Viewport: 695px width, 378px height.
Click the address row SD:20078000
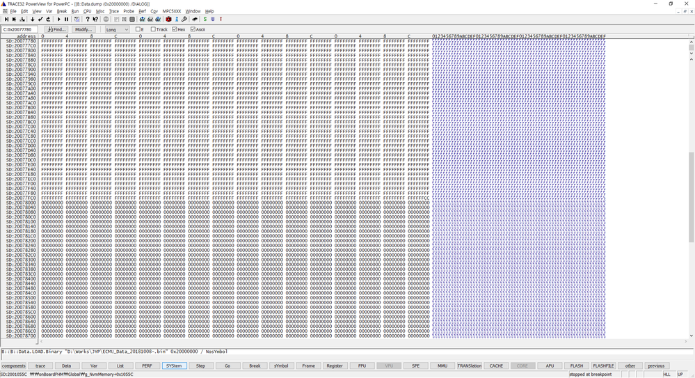click(x=22, y=203)
